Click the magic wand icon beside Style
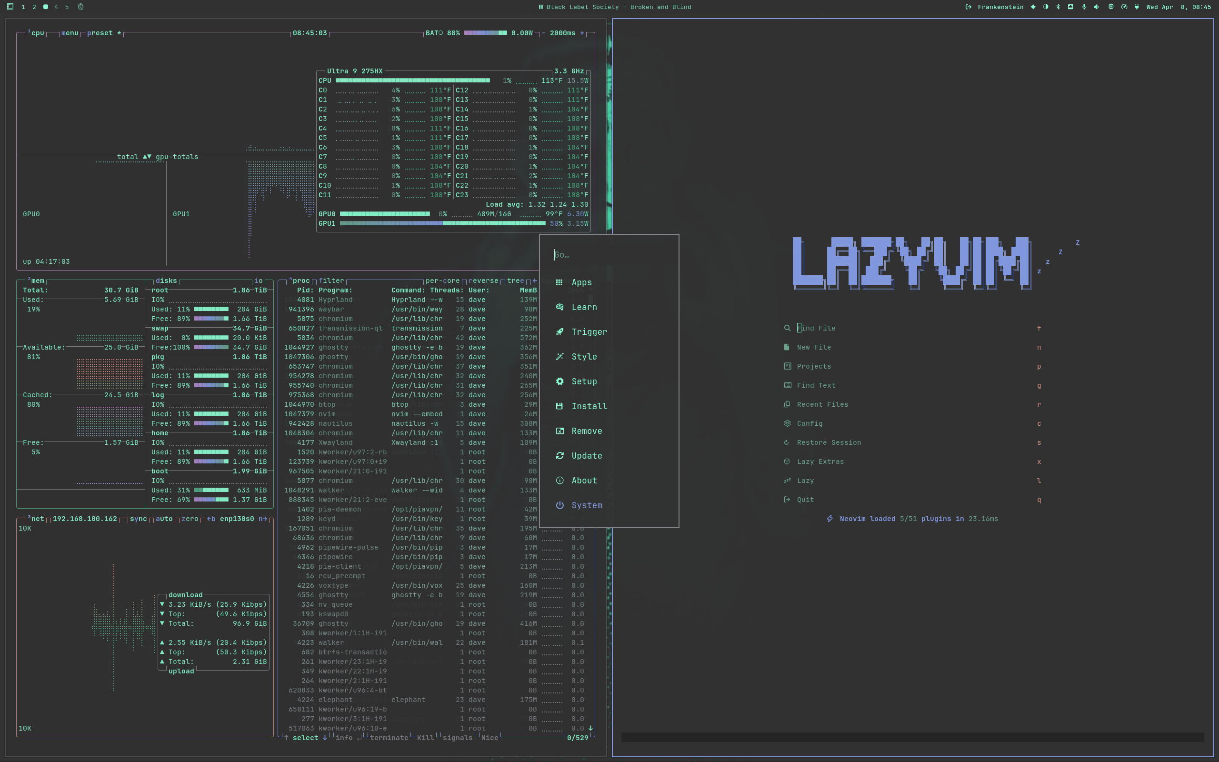 click(x=559, y=356)
